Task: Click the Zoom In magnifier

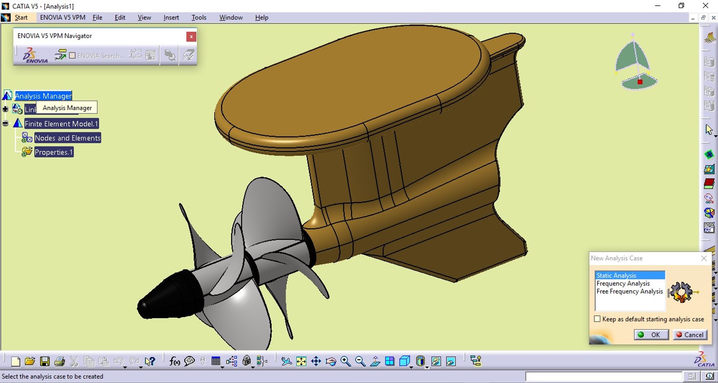Action: (346, 361)
